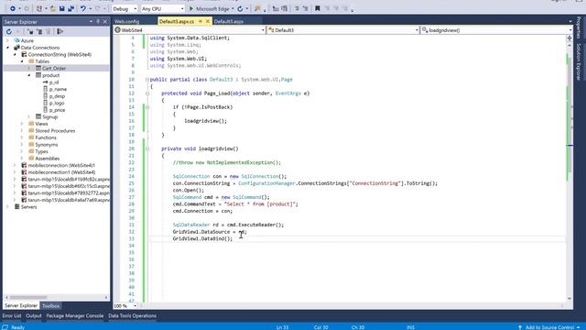Click Connect to Database icon in Server Explorer
The width and height of the screenshot is (586, 330).
click(30, 32)
